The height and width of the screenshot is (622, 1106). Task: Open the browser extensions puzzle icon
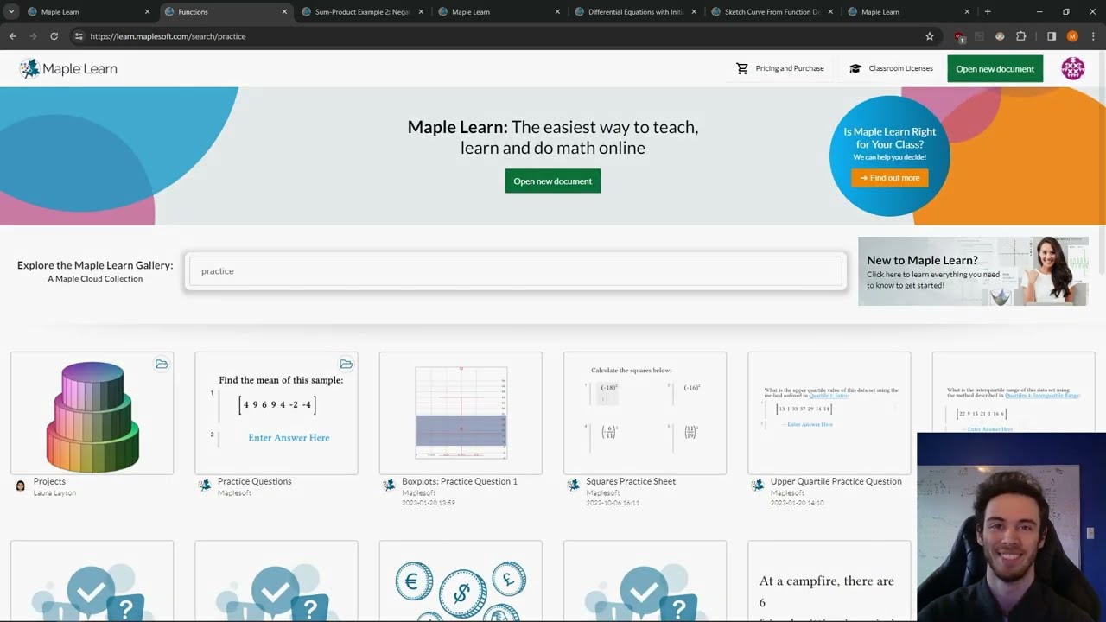(x=1021, y=36)
